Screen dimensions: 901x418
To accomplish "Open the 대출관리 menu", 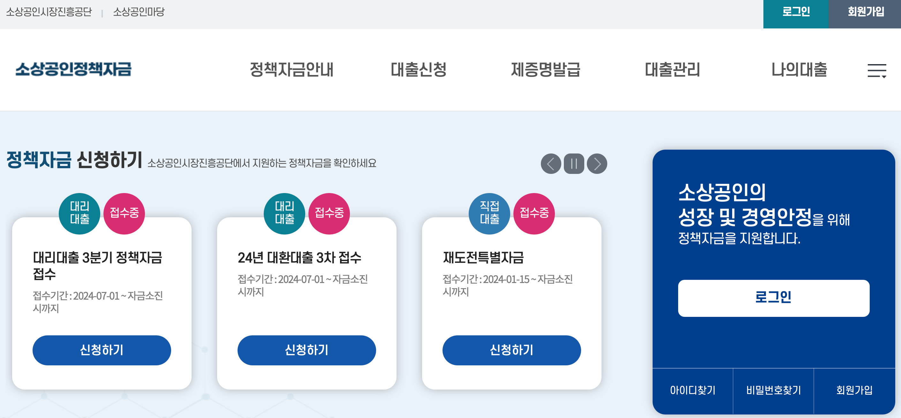I will pos(672,71).
